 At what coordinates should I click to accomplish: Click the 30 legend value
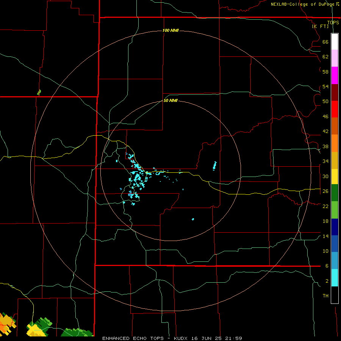coord(325,176)
